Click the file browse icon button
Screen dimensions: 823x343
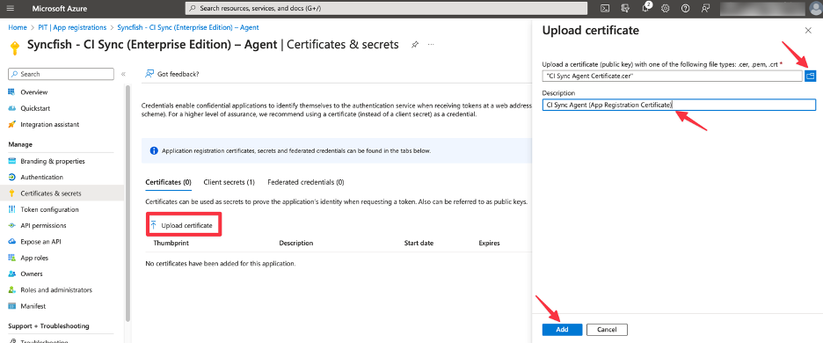[x=811, y=77]
